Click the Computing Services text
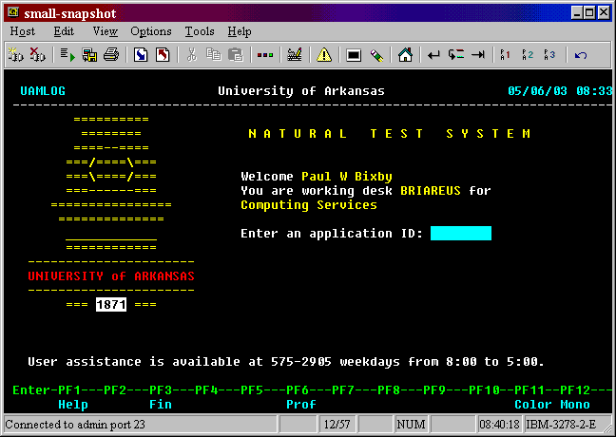 [x=309, y=205]
